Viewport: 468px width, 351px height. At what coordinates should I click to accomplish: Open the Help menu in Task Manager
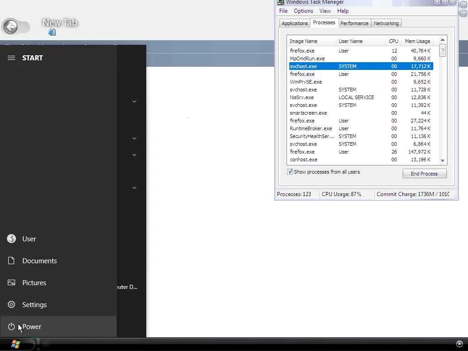point(343,11)
